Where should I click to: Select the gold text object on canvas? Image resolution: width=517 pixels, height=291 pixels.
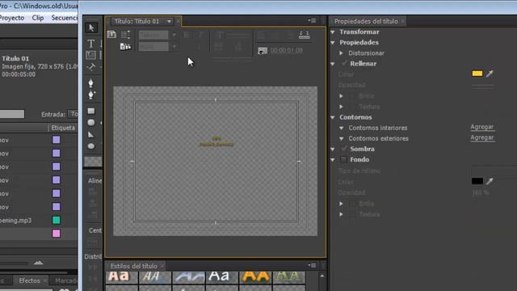[x=216, y=141]
